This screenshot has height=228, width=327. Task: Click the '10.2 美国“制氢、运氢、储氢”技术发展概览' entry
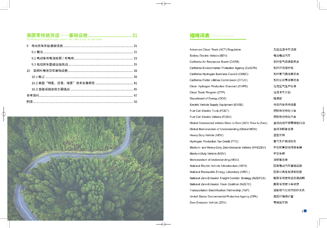click(x=84, y=83)
